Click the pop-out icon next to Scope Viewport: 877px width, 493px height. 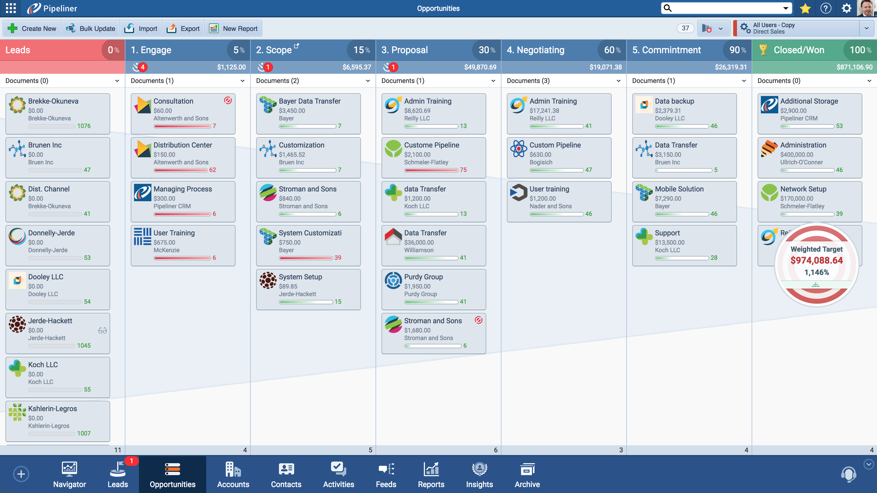(297, 46)
